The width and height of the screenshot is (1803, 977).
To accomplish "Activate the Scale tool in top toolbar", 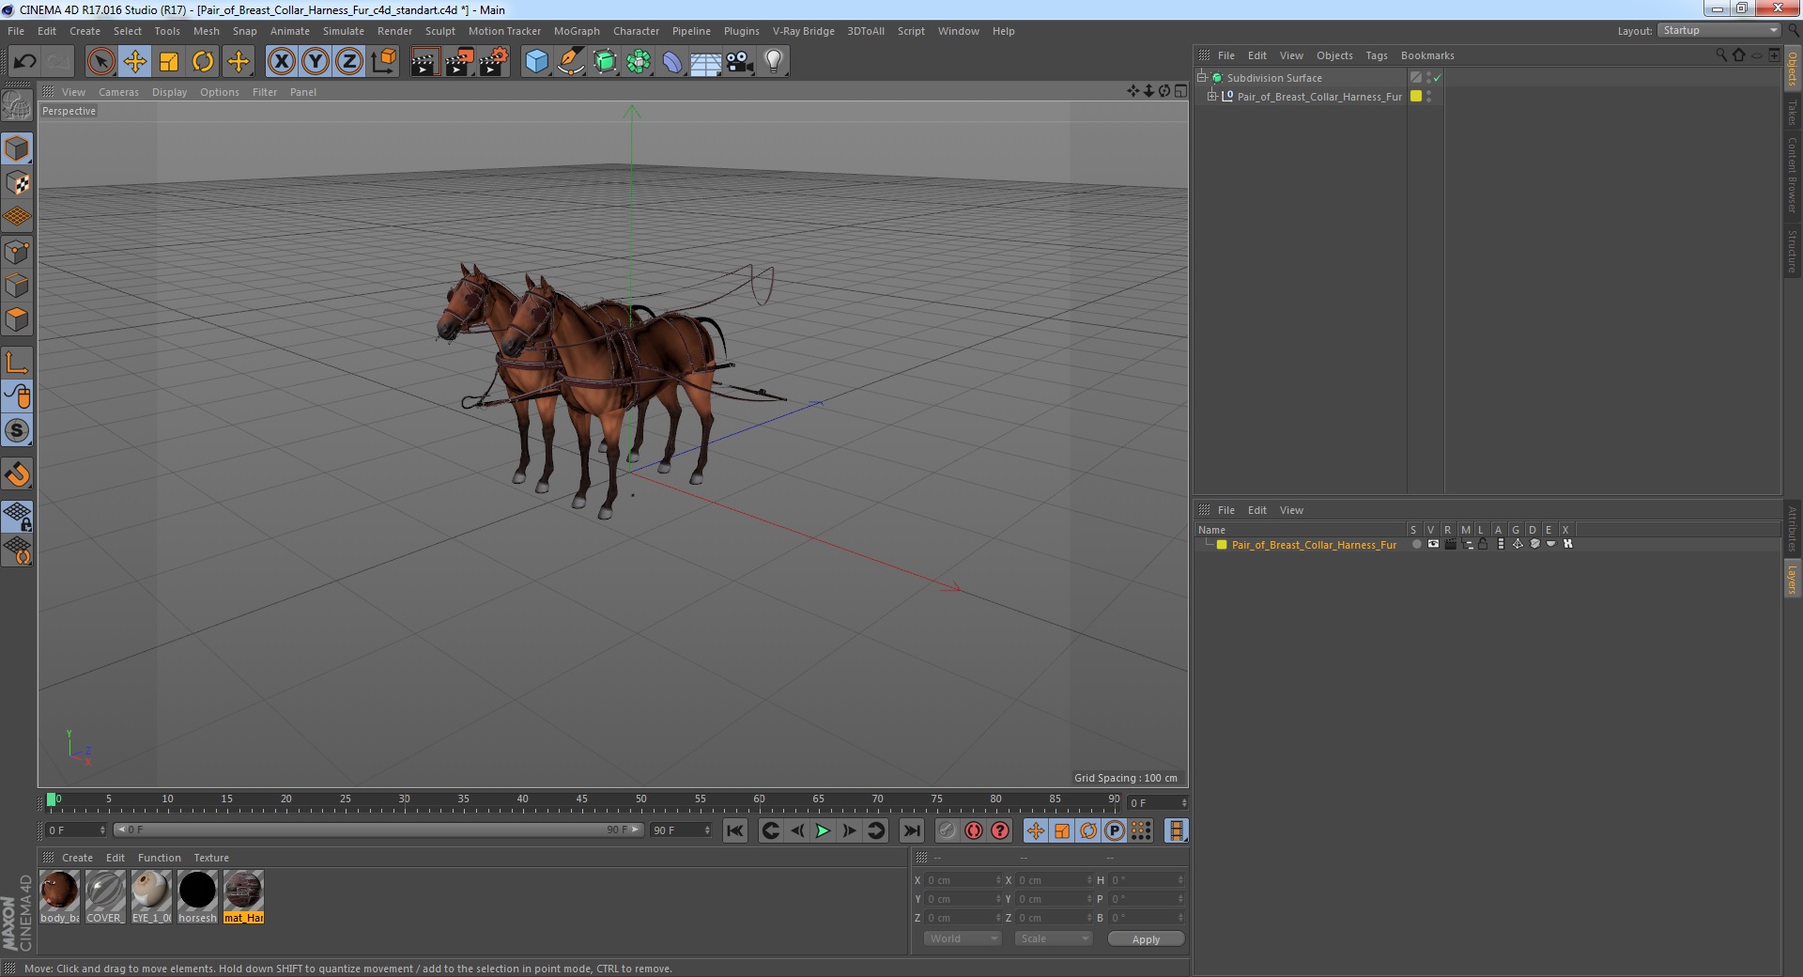I will pyautogui.click(x=169, y=62).
